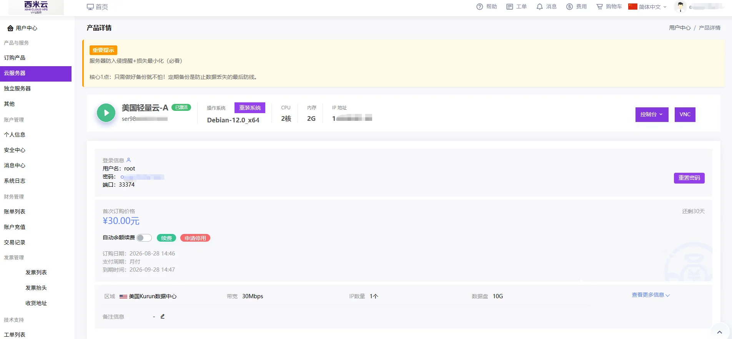Expand the 简体中文 language dropdown
This screenshot has width=732, height=339.
647,7
